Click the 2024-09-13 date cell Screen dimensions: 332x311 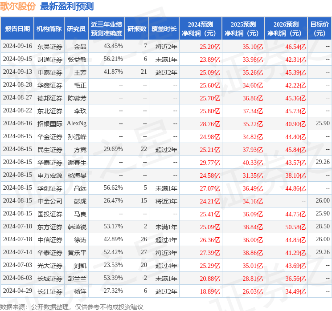coord(17,72)
